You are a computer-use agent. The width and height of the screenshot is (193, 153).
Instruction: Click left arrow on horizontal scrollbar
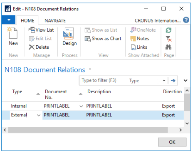(5, 130)
